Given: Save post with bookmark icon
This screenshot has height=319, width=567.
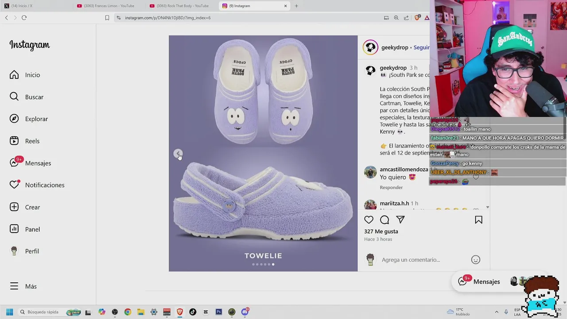Looking at the screenshot, I should tap(478, 220).
